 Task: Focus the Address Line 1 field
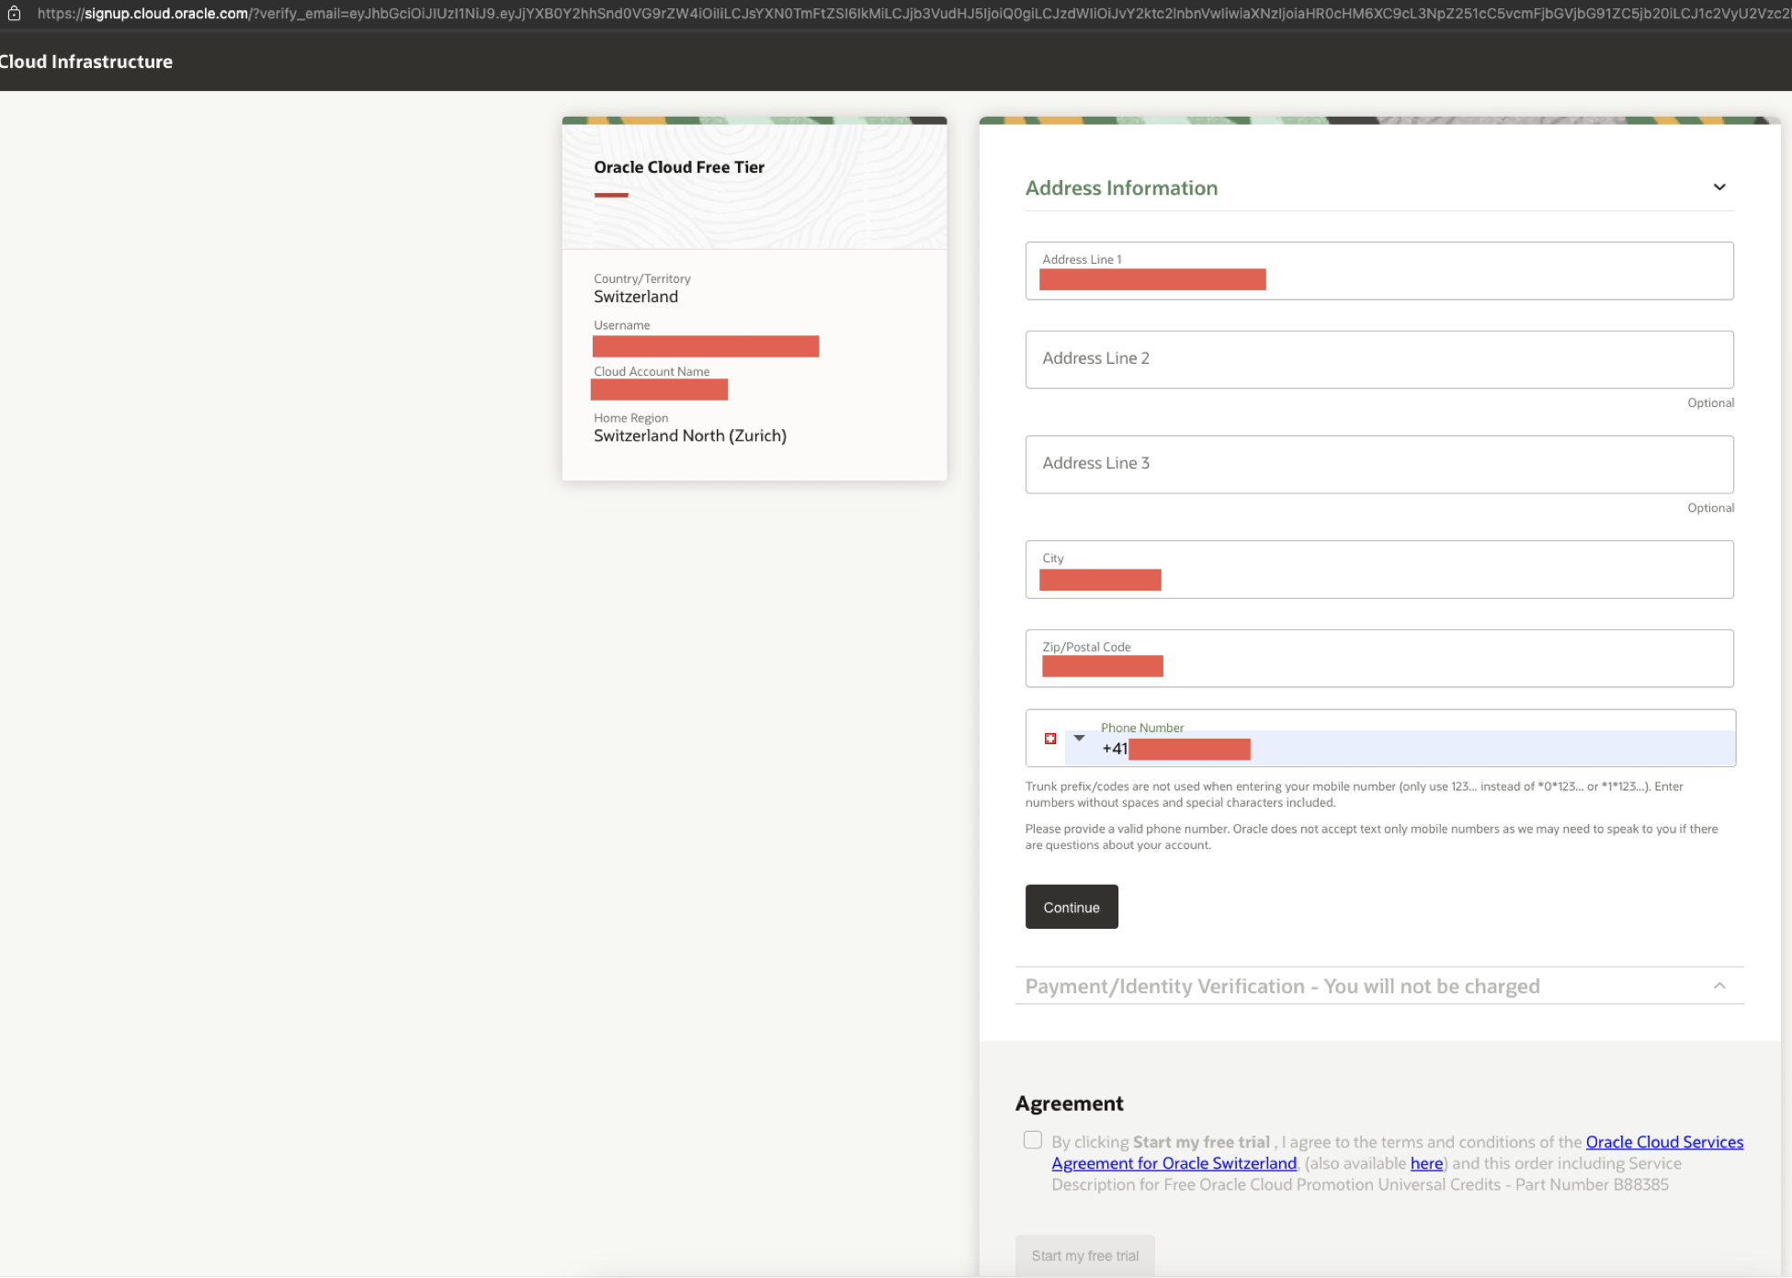coord(1379,271)
